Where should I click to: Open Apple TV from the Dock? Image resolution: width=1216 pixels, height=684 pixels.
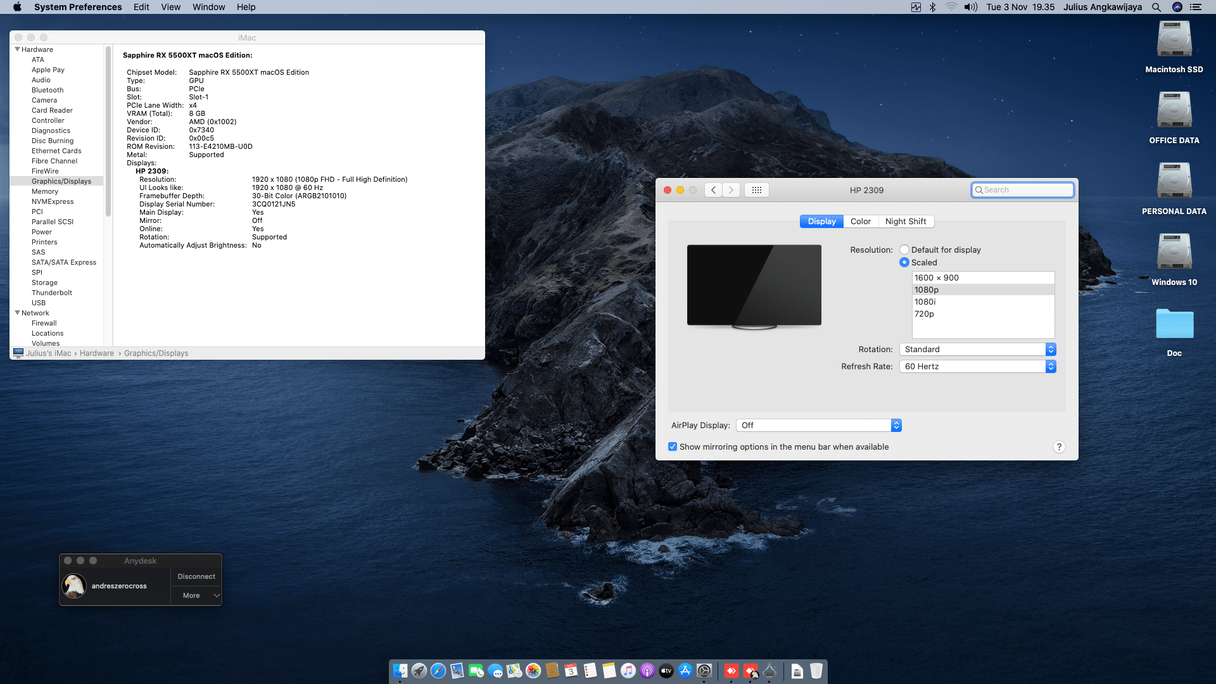pos(666,671)
